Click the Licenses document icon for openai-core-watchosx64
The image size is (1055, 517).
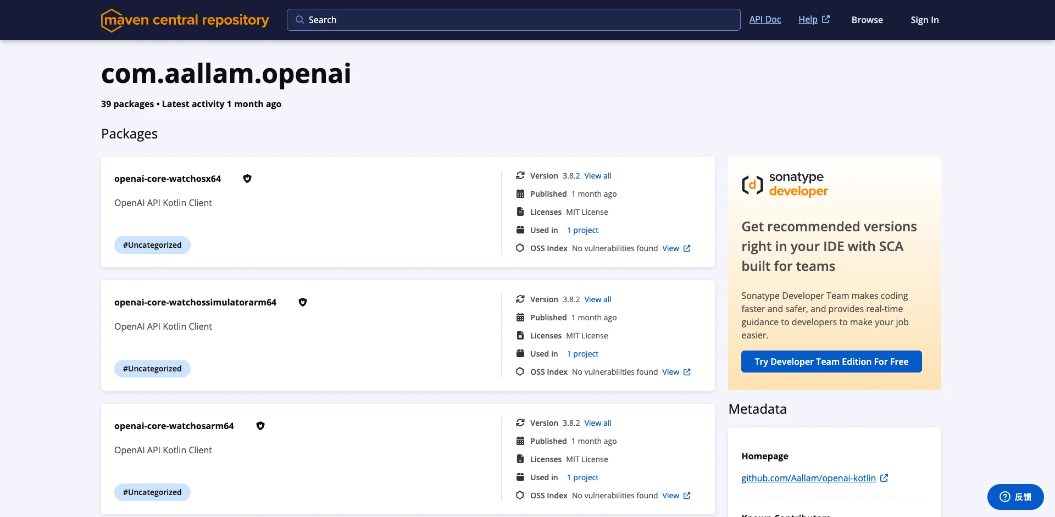(520, 212)
